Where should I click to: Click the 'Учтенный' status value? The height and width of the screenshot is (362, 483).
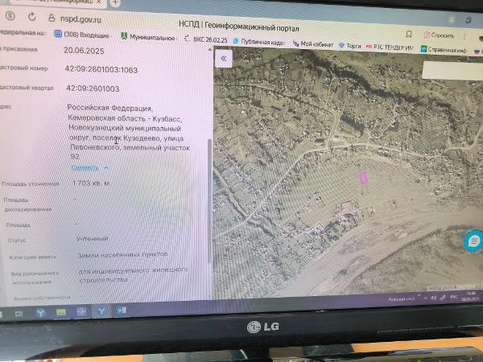pos(93,239)
